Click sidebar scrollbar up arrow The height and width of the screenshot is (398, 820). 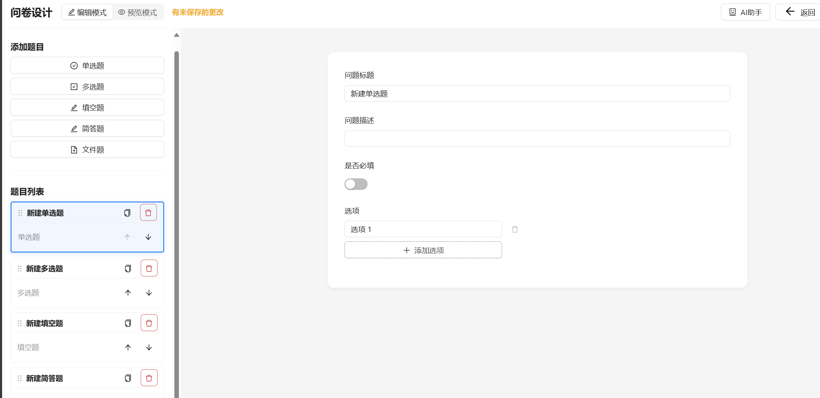176,35
